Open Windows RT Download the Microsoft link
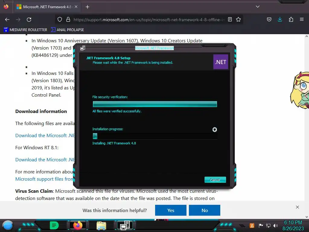Screen dimensions: 309x232 pos(45,159)
